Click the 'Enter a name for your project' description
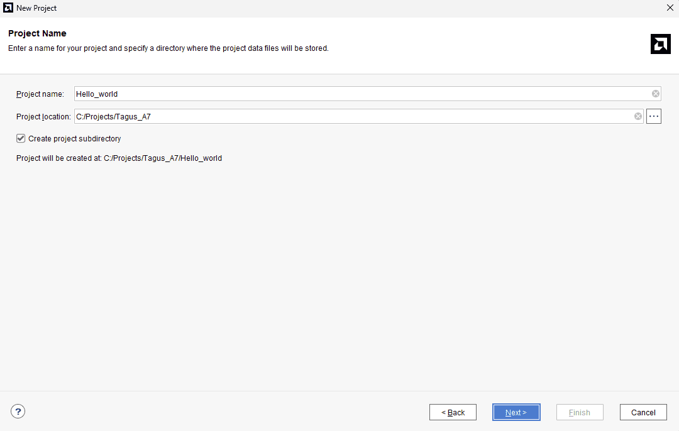 (168, 48)
